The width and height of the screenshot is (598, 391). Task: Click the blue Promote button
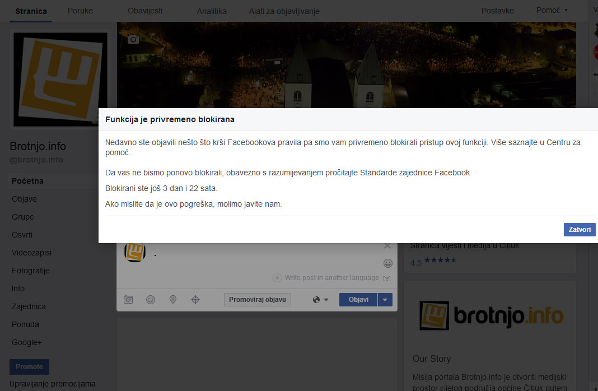29,367
